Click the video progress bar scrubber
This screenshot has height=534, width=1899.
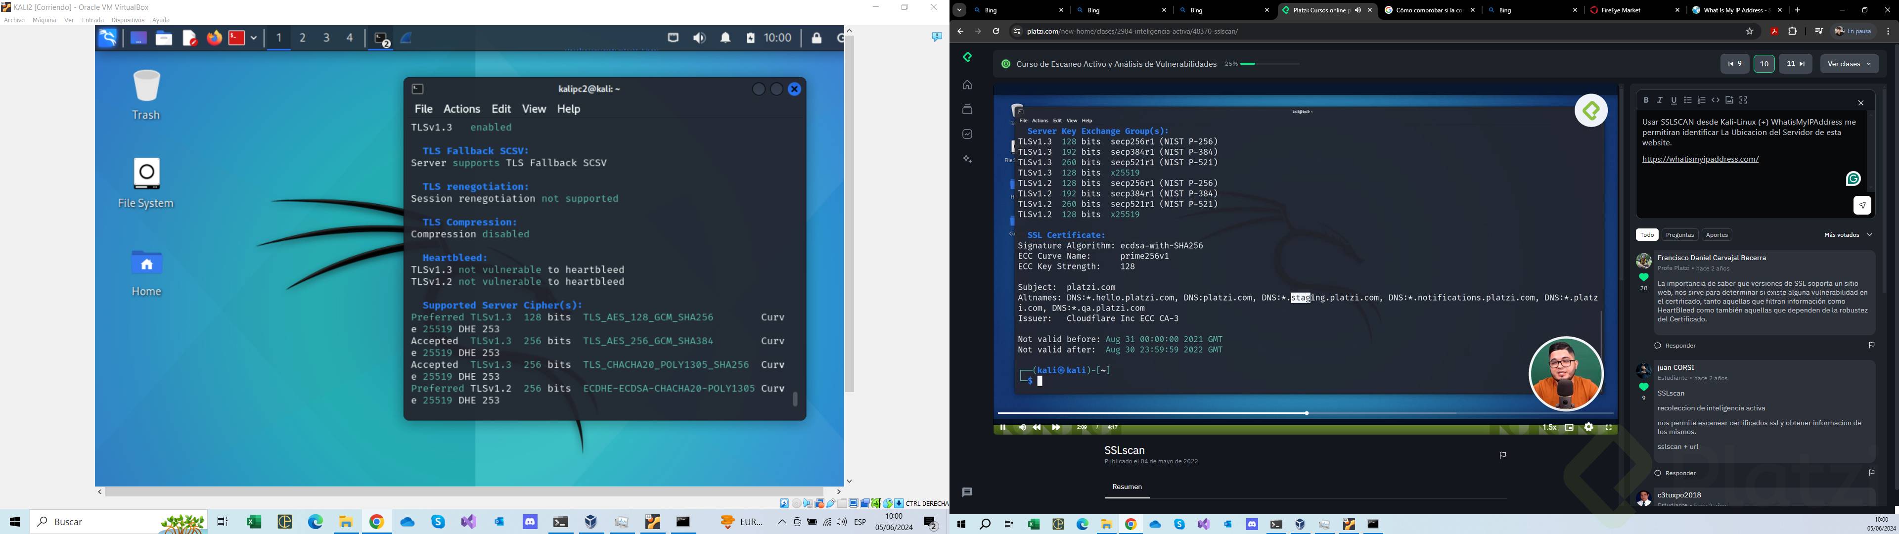pos(1306,413)
